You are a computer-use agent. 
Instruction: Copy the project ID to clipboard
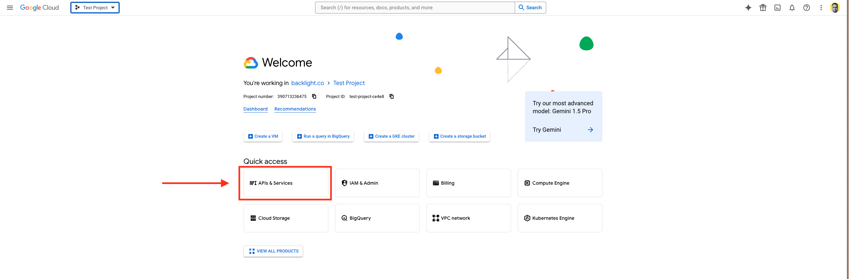click(x=392, y=96)
